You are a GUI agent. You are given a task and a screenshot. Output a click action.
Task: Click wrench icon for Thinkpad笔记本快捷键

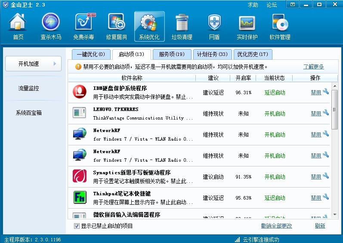pos(326,197)
